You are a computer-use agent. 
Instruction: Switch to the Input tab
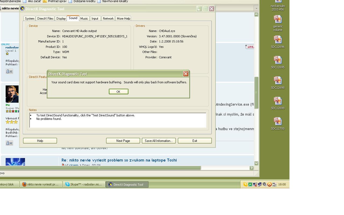[x=95, y=19]
